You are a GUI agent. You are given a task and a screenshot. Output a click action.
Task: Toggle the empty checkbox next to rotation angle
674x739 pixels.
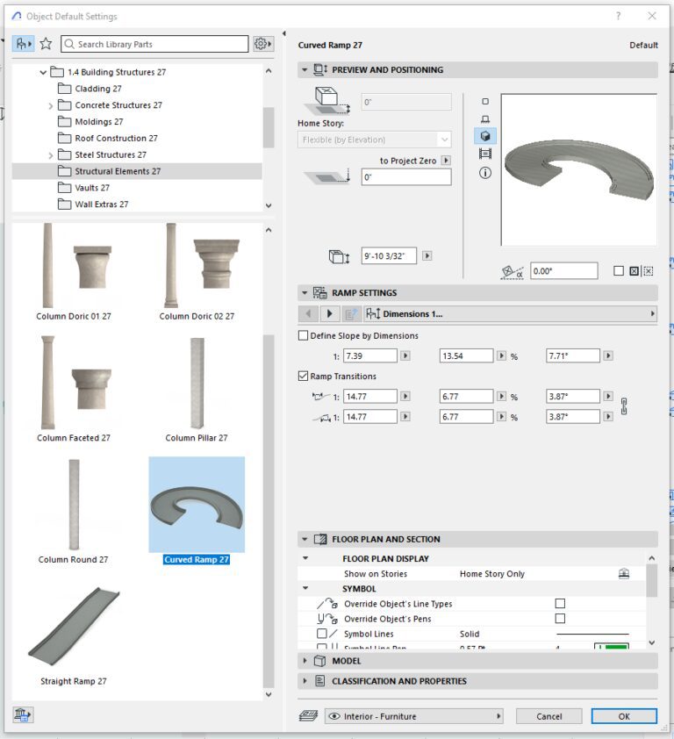(x=619, y=271)
